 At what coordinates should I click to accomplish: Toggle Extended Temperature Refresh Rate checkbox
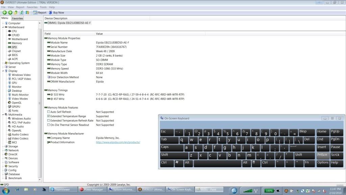coord(49,121)
